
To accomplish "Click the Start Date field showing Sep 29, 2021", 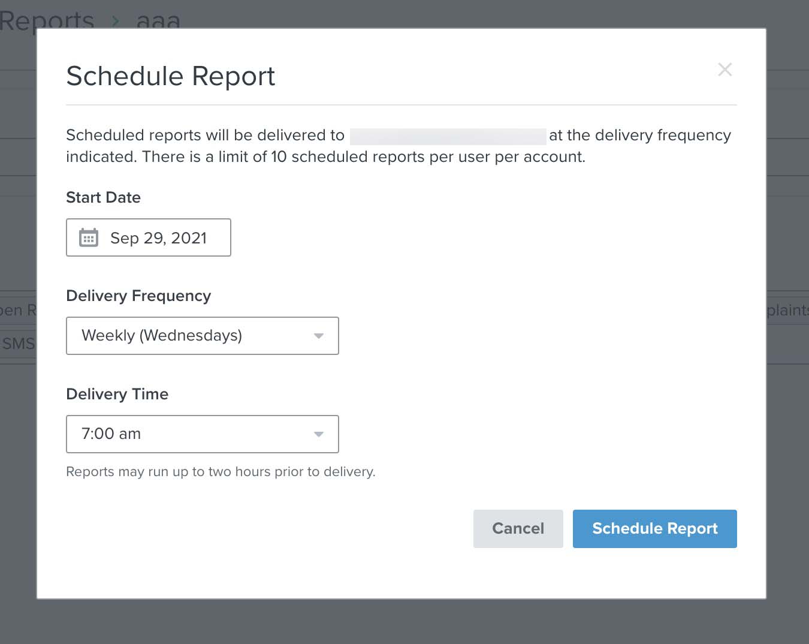I will [148, 237].
